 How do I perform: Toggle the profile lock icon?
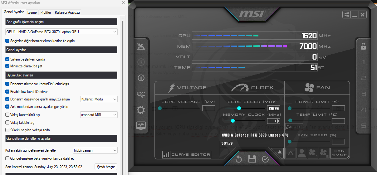[363, 46]
